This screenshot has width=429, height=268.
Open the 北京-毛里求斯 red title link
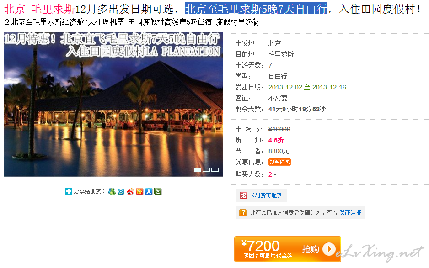[x=39, y=9]
